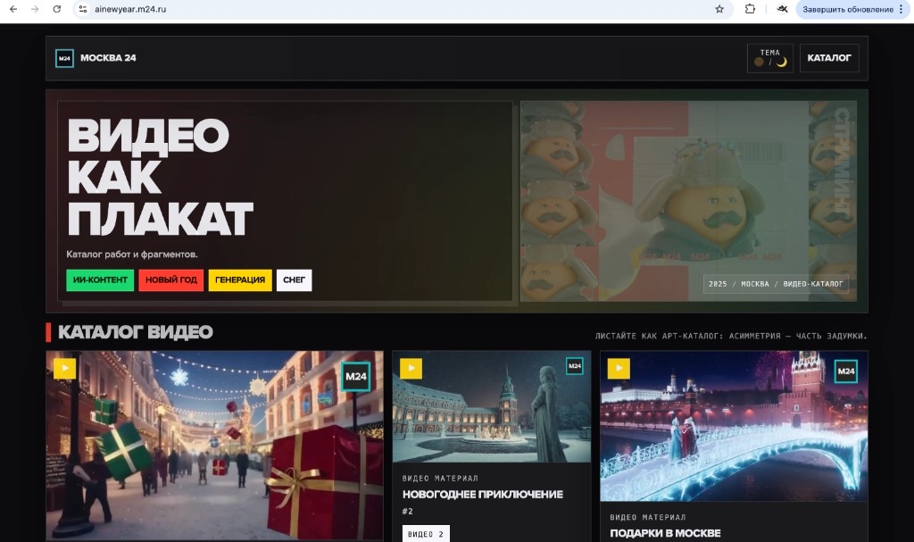Toggle the ТЕМА light/dark theme switch
This screenshot has height=542, width=914.
click(x=770, y=58)
